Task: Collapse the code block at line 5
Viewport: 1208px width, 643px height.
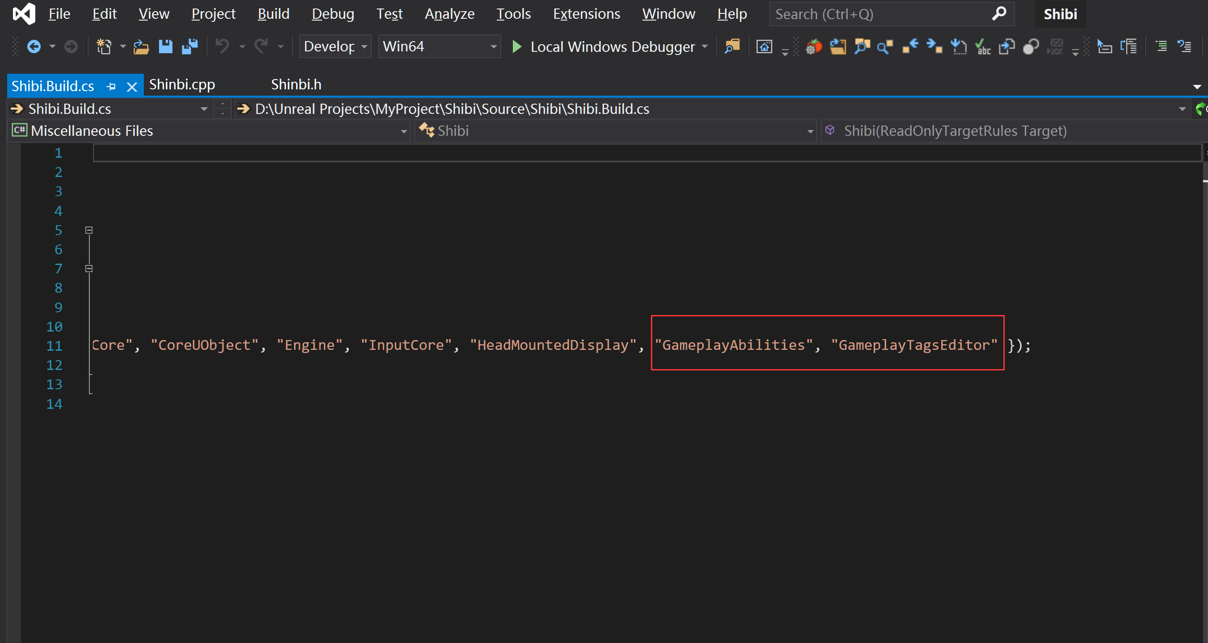Action: [89, 230]
